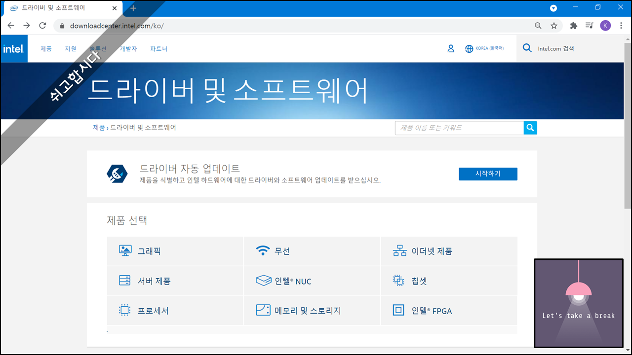632x355 pixels.
Task: Click the driver auto update wrench icon
Action: (117, 174)
